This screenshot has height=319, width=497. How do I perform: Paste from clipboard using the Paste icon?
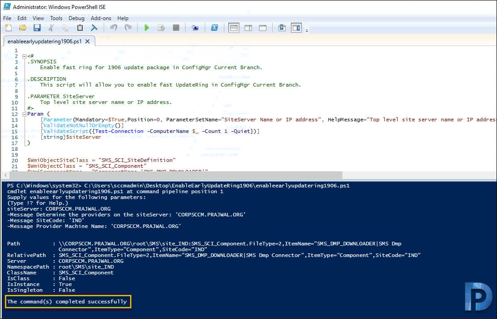coord(80,28)
